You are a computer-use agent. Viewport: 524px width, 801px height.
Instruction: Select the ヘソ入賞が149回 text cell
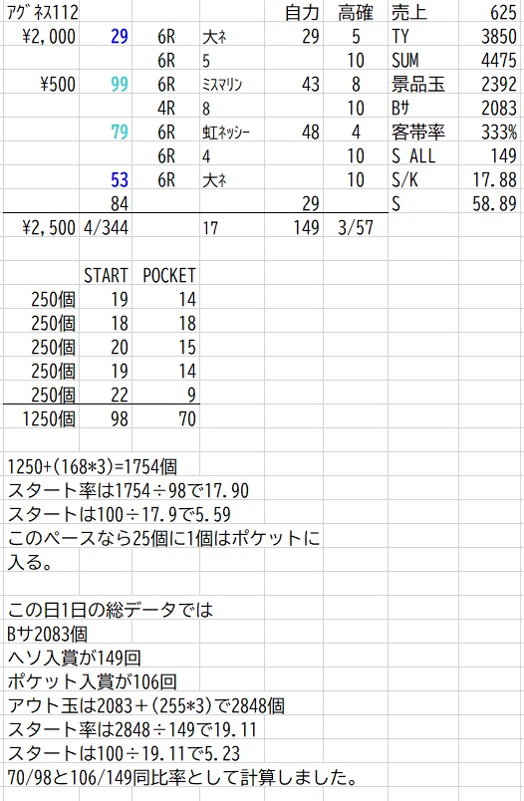tap(74, 658)
